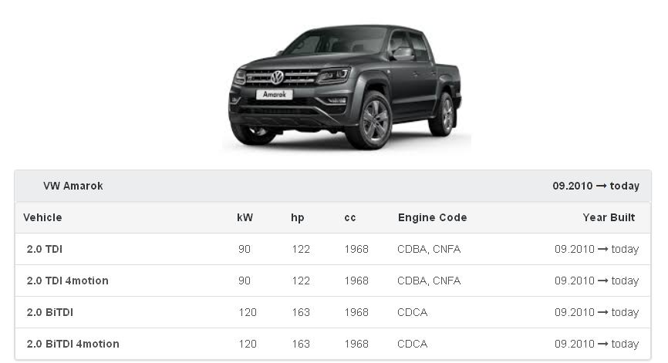Open the 2.0 BiTDI vehicle row
The image size is (668, 363).
coord(332,312)
